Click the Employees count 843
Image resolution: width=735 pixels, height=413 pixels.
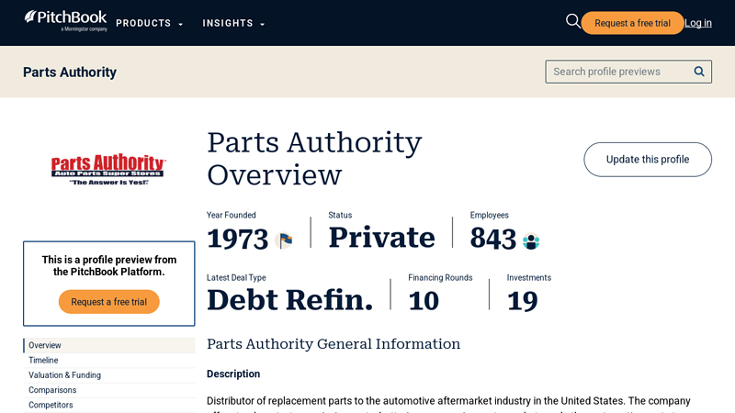click(493, 239)
